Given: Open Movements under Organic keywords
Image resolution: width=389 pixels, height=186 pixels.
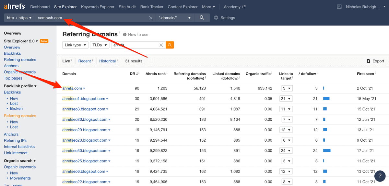Looking at the screenshot, I should pyautogui.click(x=20, y=178).
